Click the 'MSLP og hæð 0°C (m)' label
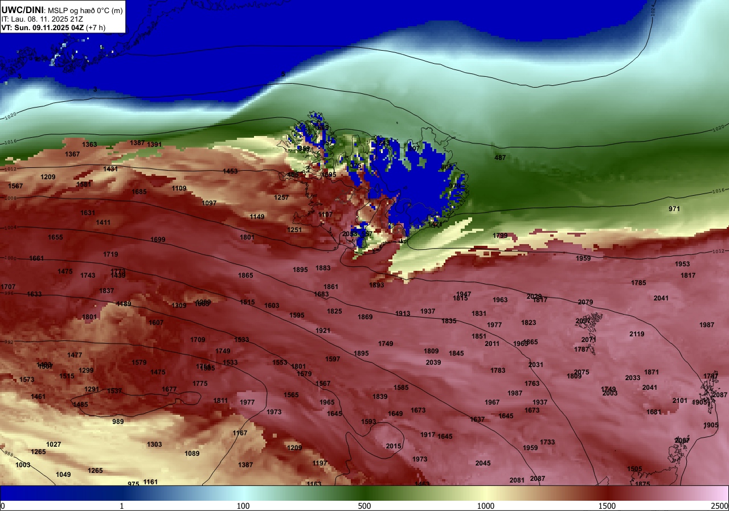This screenshot has height=511, width=729. pyautogui.click(x=84, y=10)
